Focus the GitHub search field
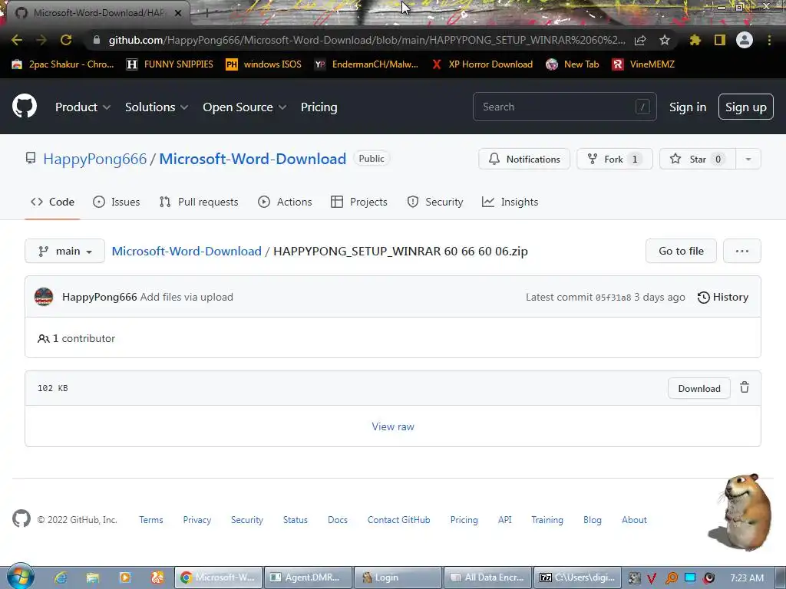The image size is (786, 589). point(564,107)
